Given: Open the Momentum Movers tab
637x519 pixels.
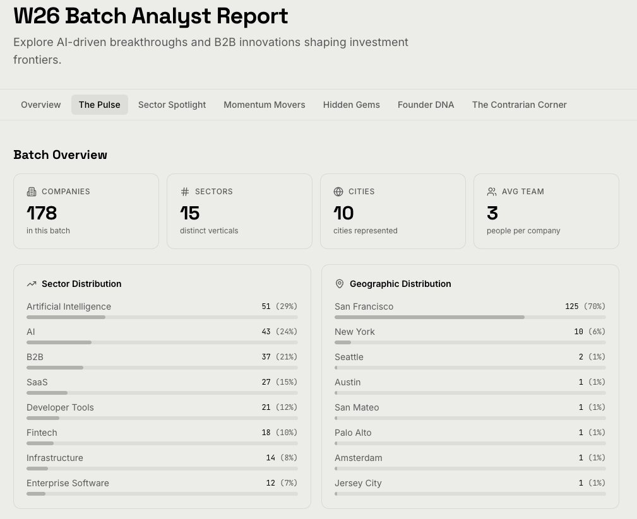Looking at the screenshot, I should click(x=265, y=105).
